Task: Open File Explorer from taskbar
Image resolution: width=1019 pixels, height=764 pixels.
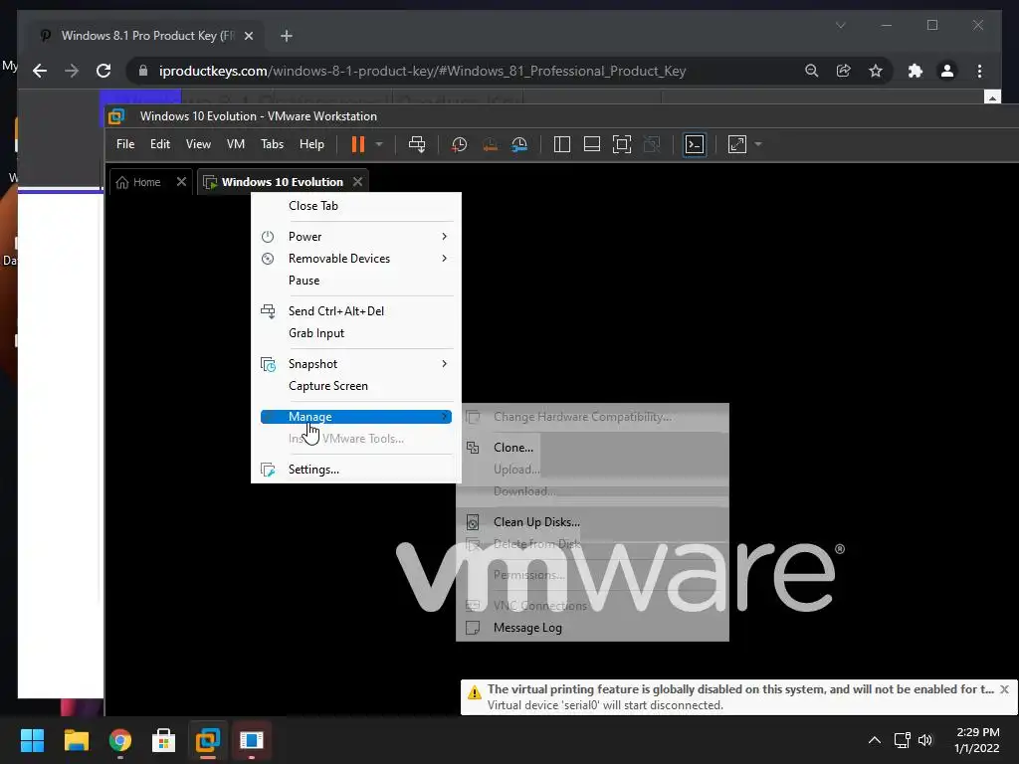Action: tap(76, 740)
